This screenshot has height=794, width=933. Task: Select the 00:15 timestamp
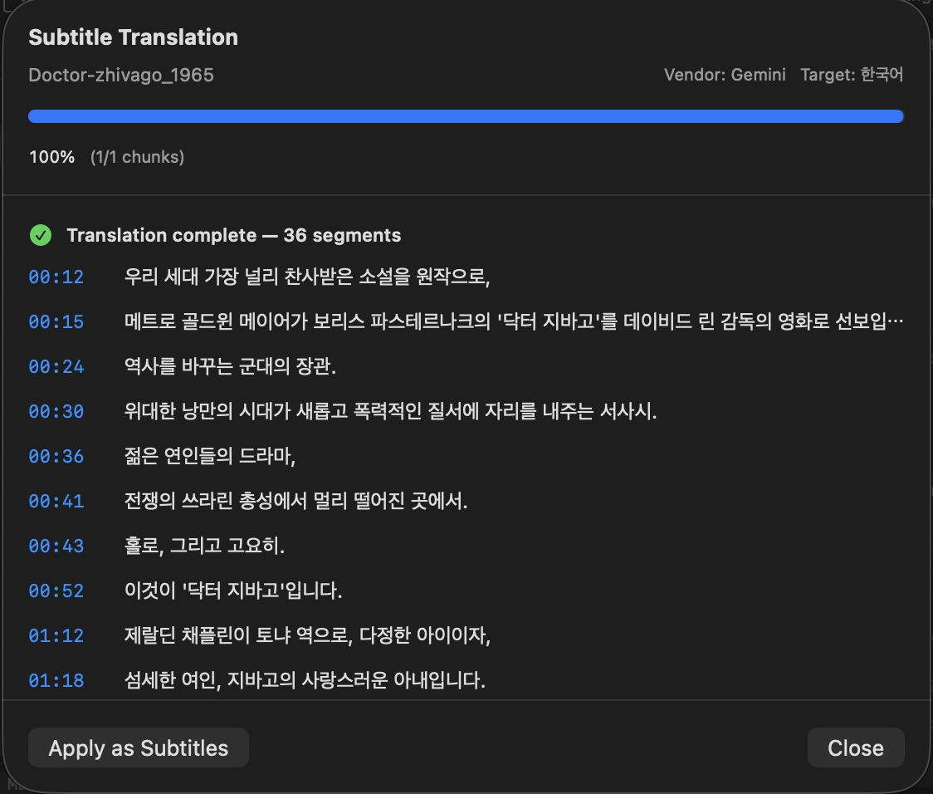coord(56,322)
